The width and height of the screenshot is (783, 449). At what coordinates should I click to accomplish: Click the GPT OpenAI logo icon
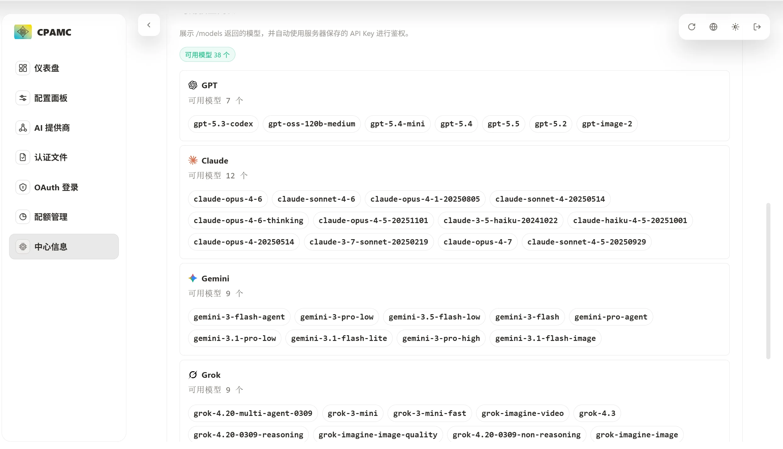tap(193, 85)
